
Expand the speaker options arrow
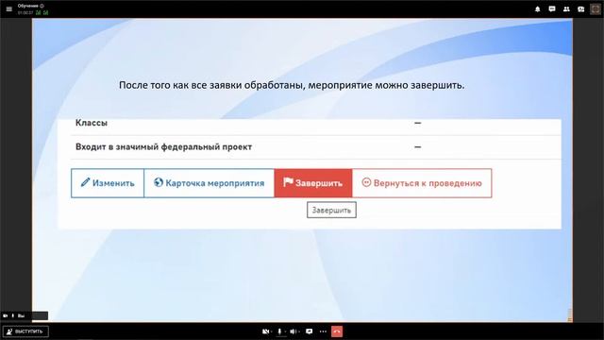(x=299, y=331)
